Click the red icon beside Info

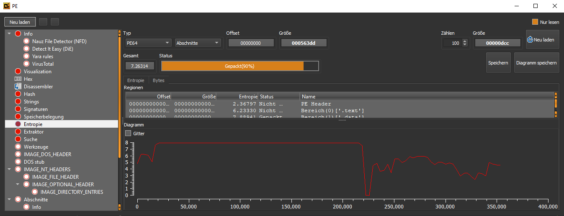tap(18, 34)
